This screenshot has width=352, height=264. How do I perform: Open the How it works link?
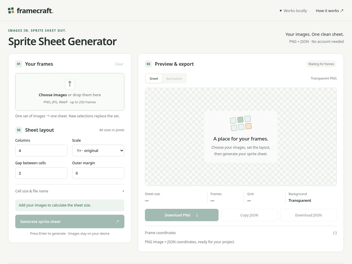[330, 11]
